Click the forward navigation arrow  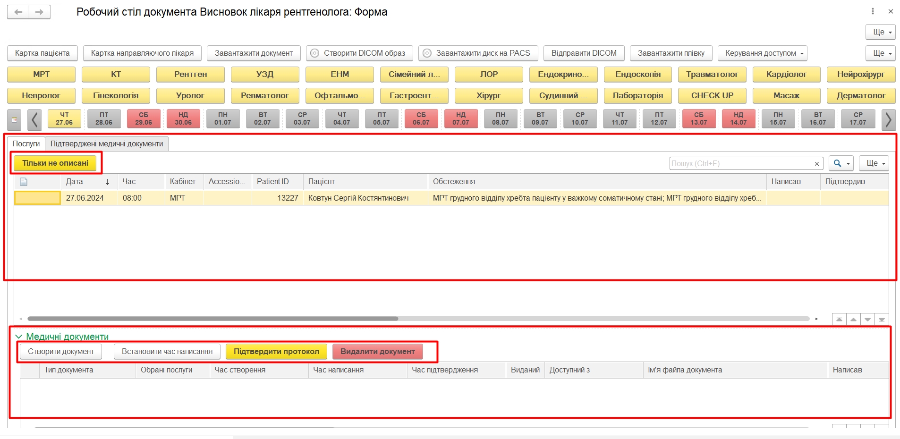40,12
